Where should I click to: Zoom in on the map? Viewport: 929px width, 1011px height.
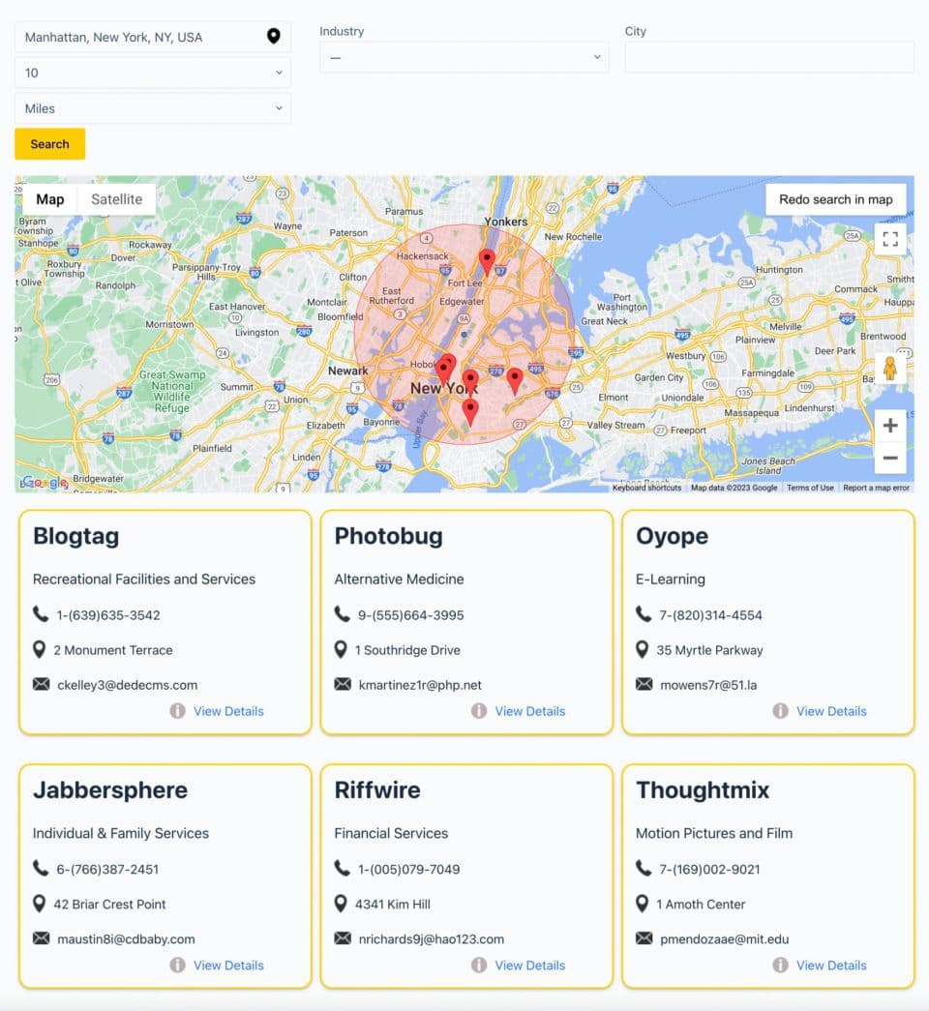[890, 426]
